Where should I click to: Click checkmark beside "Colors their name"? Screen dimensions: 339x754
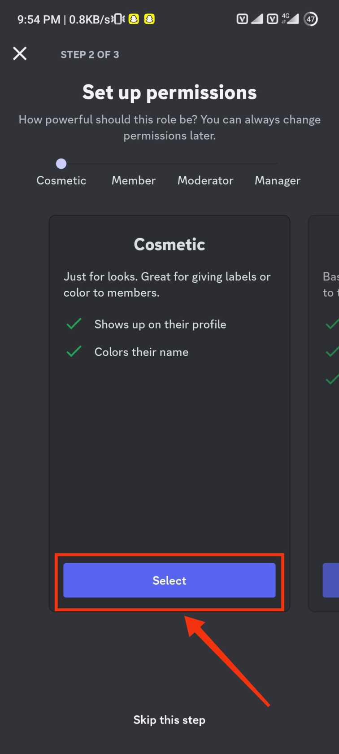74,352
